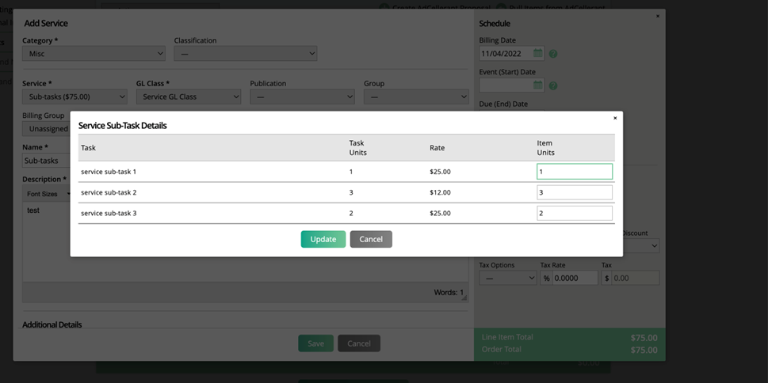
Task: Expand the Tax Options dropdown
Action: pyautogui.click(x=507, y=278)
